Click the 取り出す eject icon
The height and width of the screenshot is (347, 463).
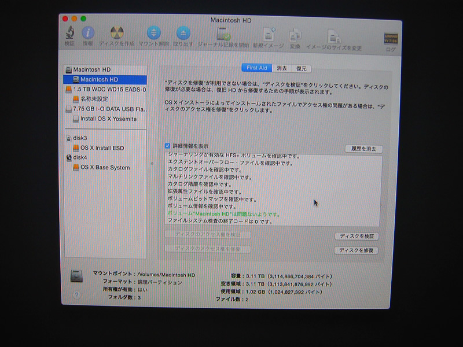click(183, 33)
